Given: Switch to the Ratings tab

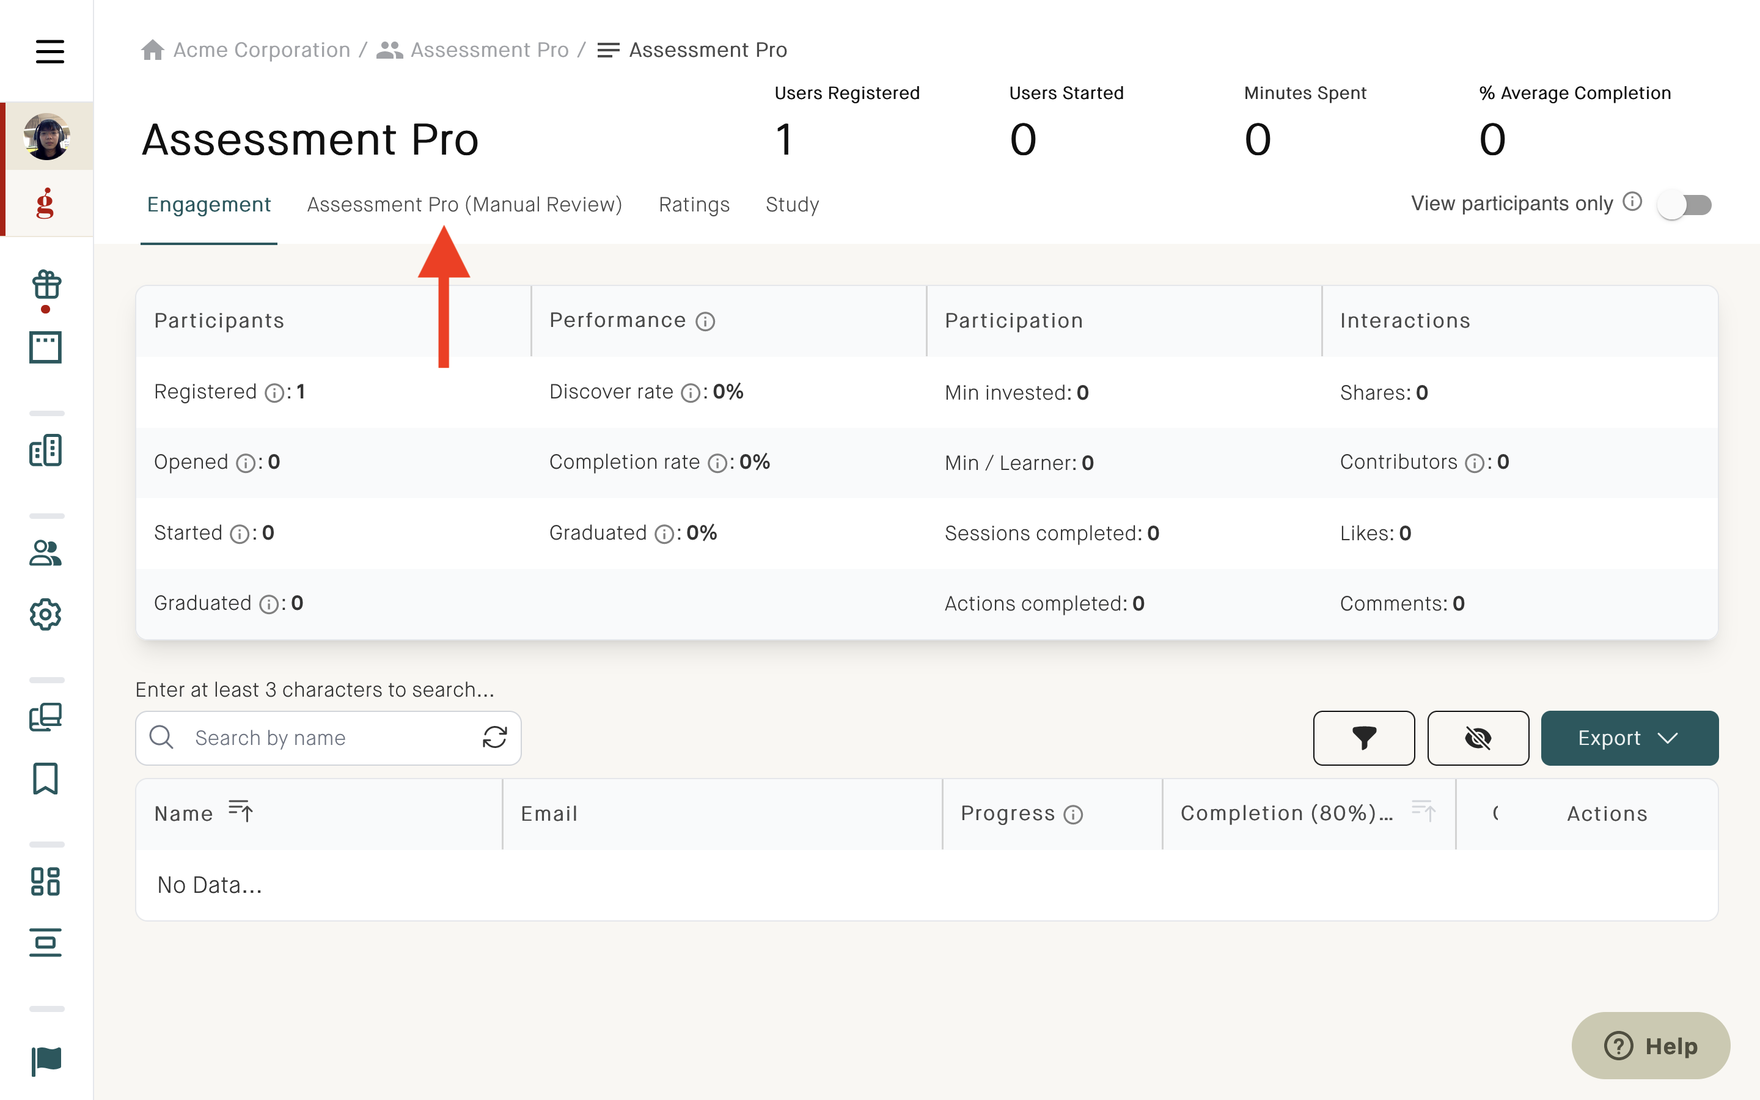Looking at the screenshot, I should [694, 205].
